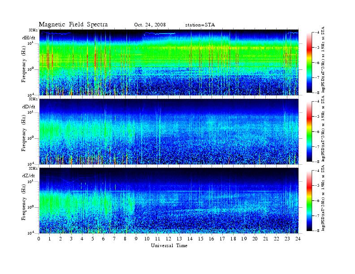This screenshot has height=274, width=355.
Task: Click hour "20" on the time axis
Action: [x=255, y=239]
